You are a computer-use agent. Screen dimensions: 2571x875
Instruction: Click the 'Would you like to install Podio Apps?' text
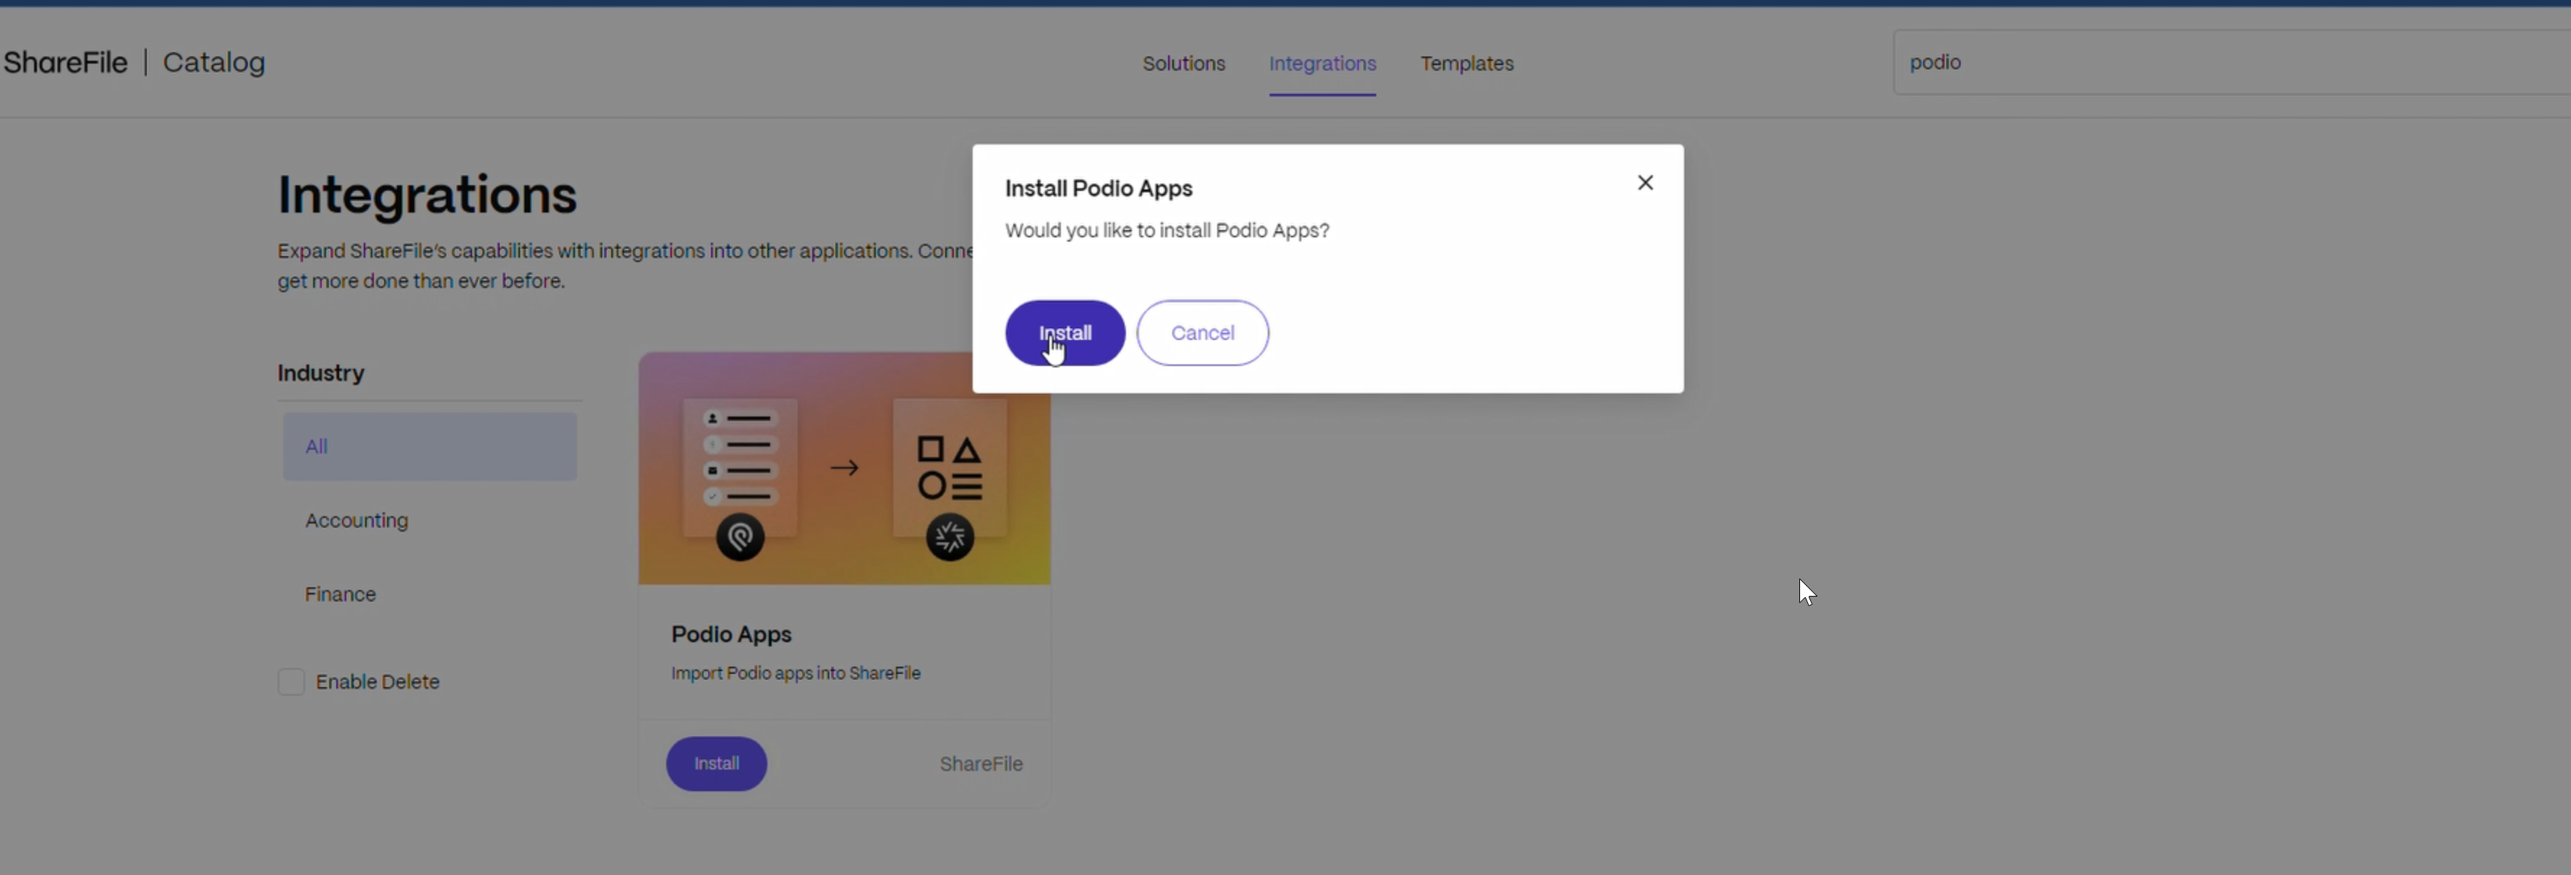click(1167, 231)
